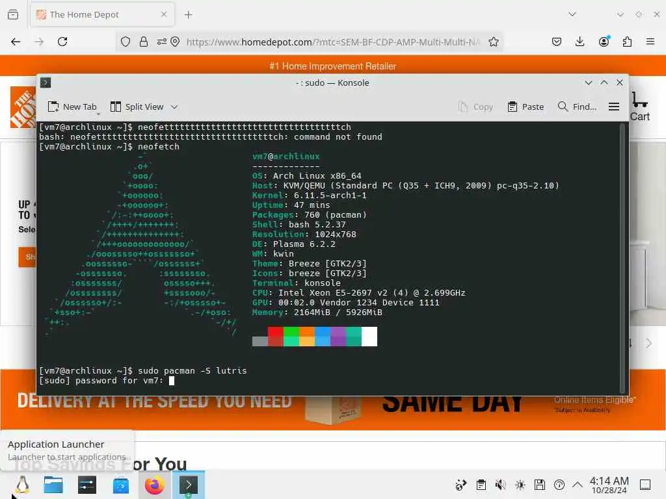666x499 pixels.
Task: Go forward in Firefox
Action: pos(39,42)
